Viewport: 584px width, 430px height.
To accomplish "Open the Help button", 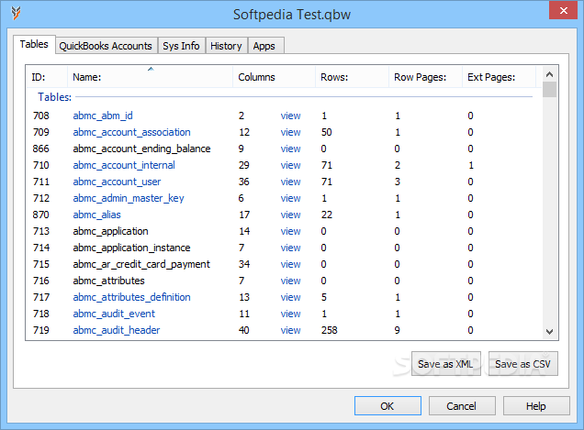I will click(536, 406).
